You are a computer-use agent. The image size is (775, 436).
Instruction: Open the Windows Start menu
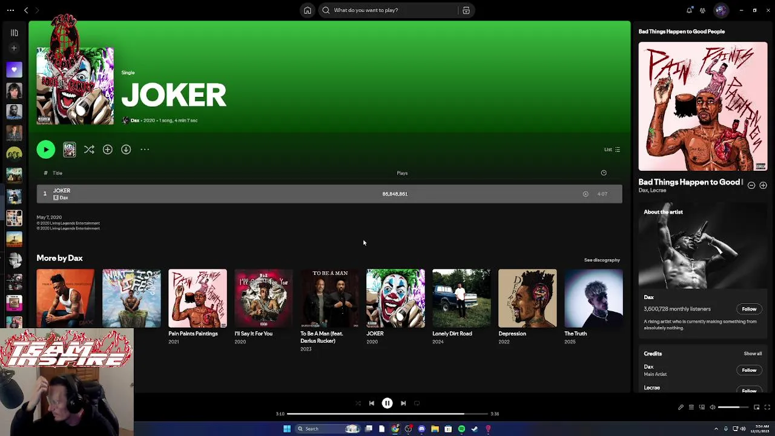[x=287, y=429]
